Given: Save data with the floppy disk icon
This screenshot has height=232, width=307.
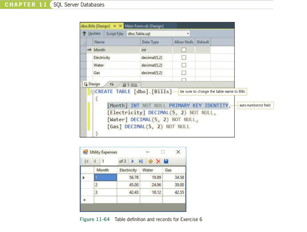Looking at the screenshot, I should 166,161.
